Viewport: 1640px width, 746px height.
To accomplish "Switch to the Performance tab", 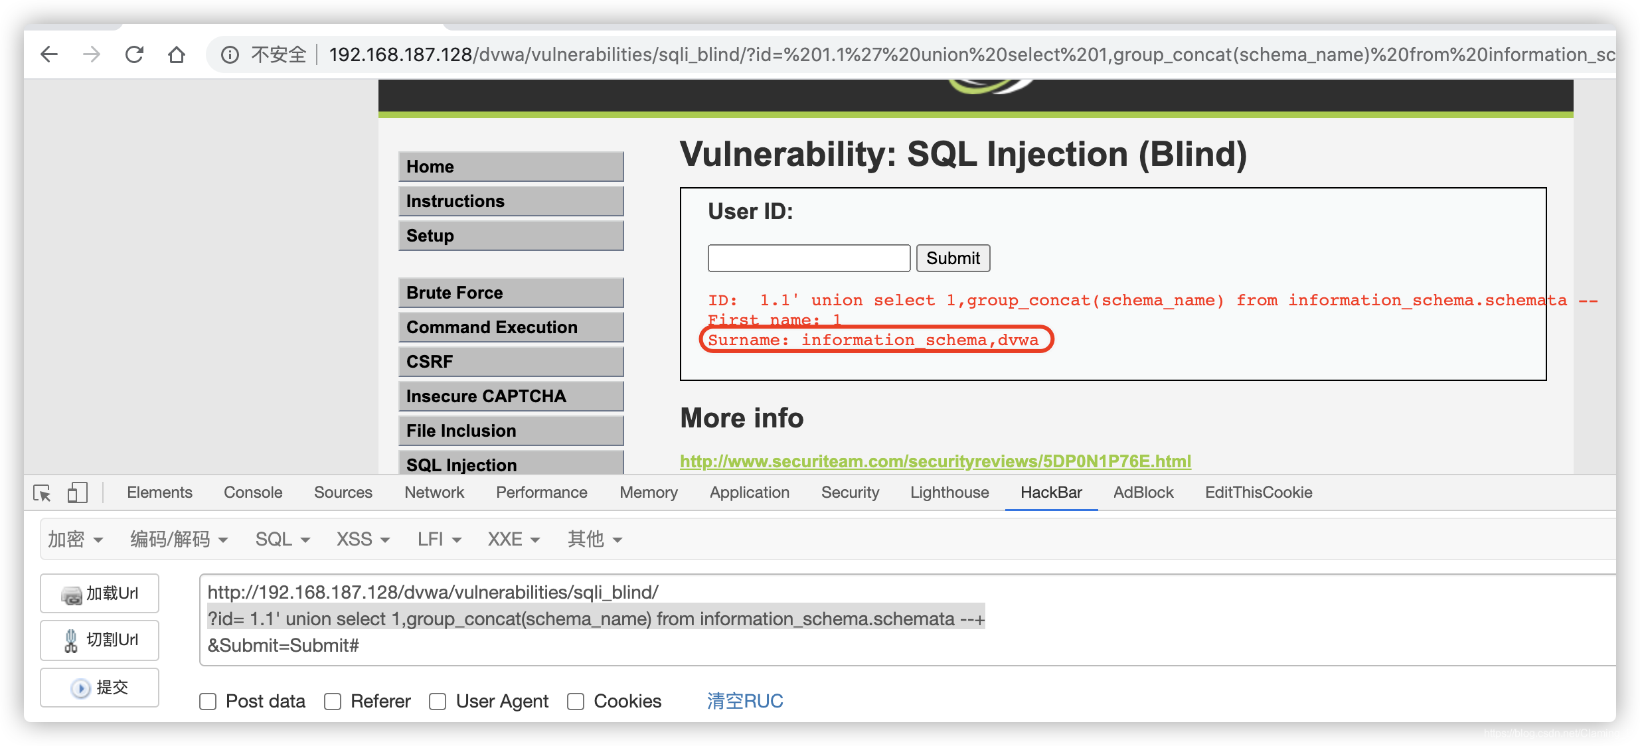I will point(542,492).
